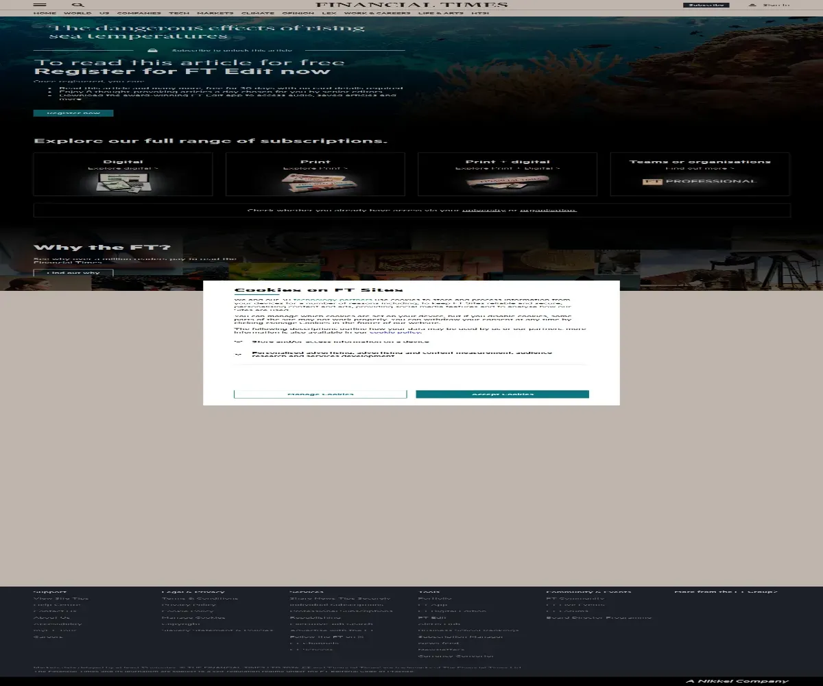Open US section in navigation
This screenshot has width=823, height=686.
[x=104, y=13]
